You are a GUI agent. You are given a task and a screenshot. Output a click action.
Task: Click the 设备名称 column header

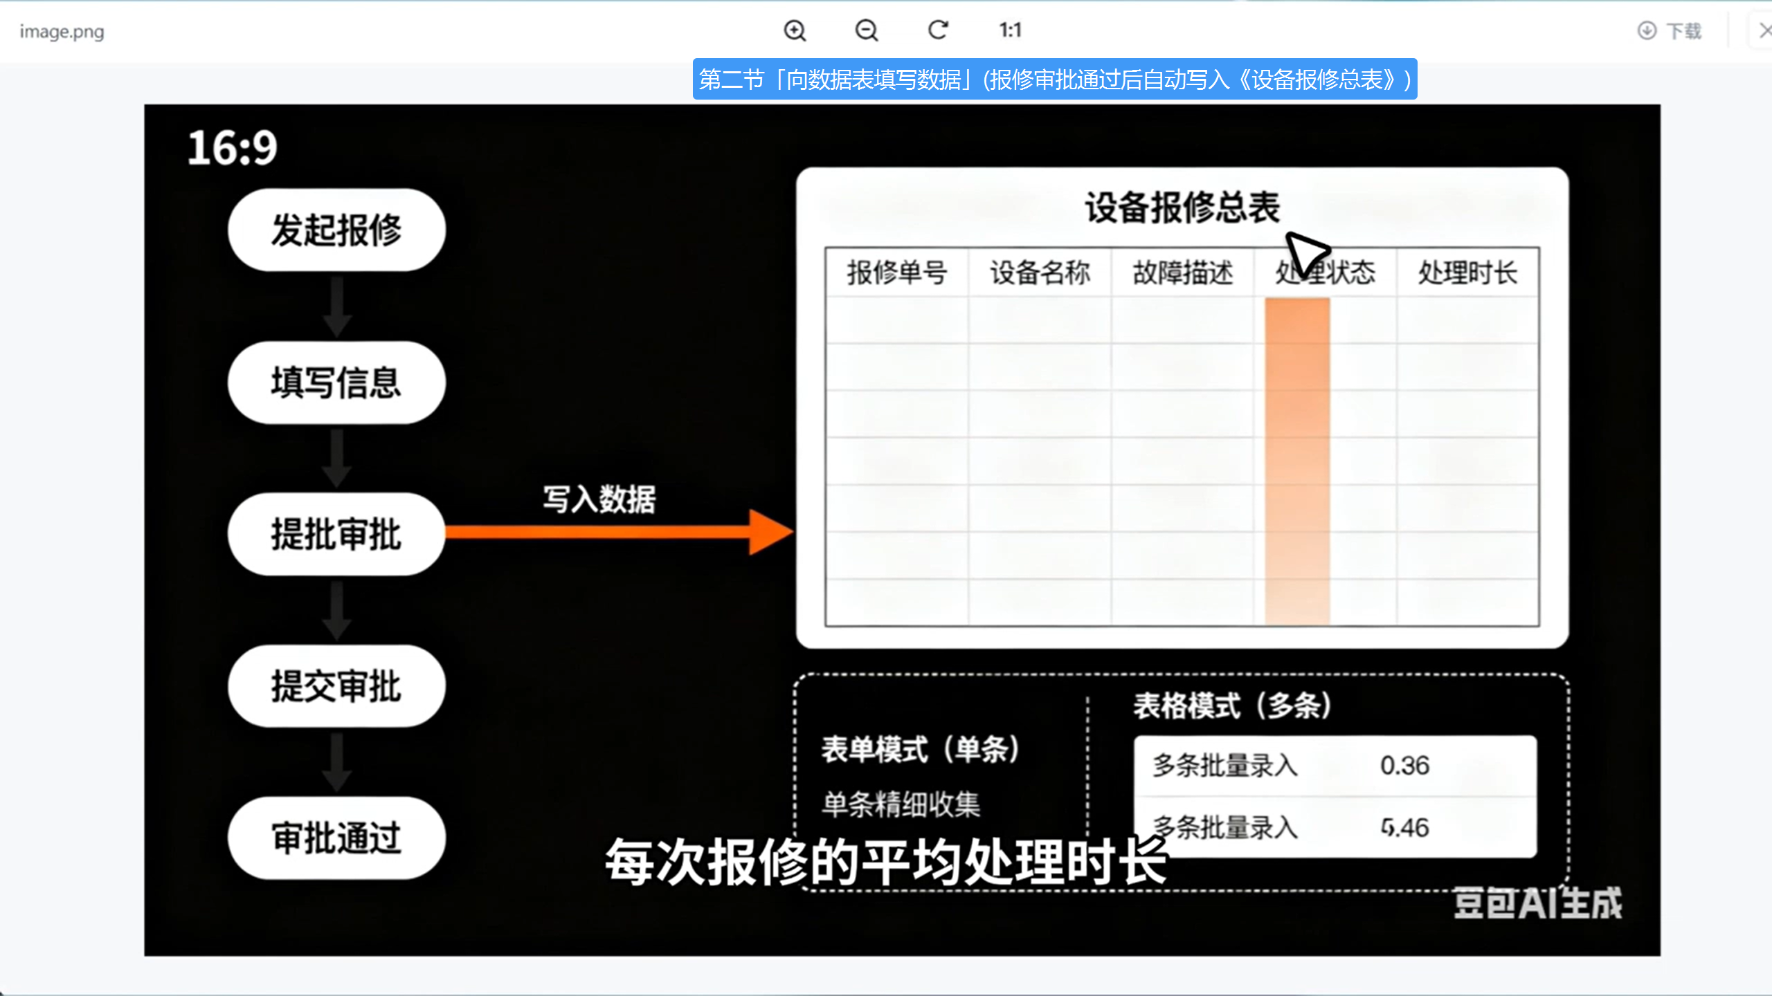tap(1040, 273)
